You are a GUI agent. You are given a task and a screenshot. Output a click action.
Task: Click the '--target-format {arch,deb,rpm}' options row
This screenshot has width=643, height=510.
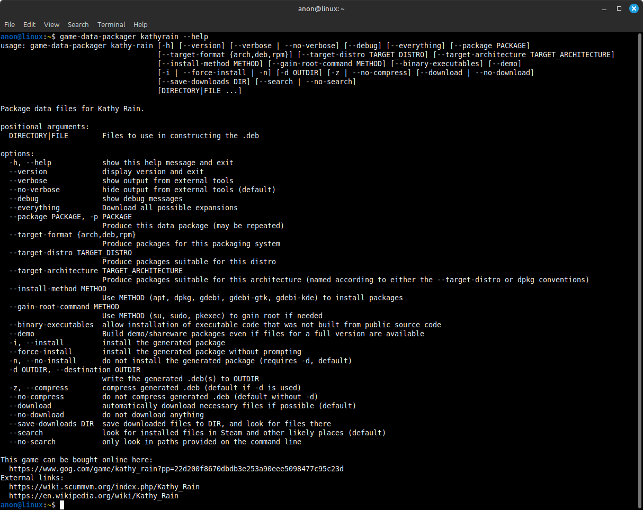73,235
